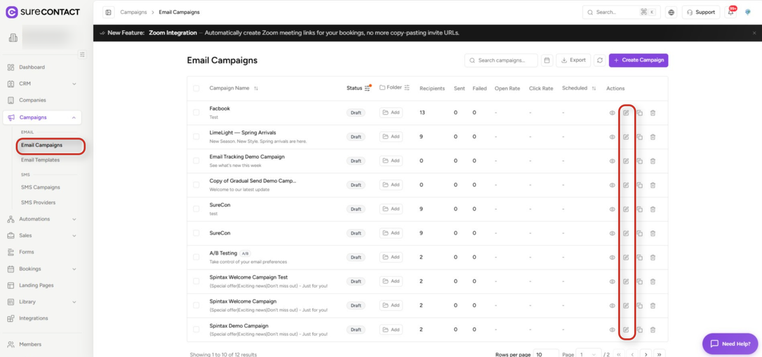This screenshot has height=357, width=762.
Task: Edit the Email Tracking Demo Campaign
Action: tap(625, 161)
